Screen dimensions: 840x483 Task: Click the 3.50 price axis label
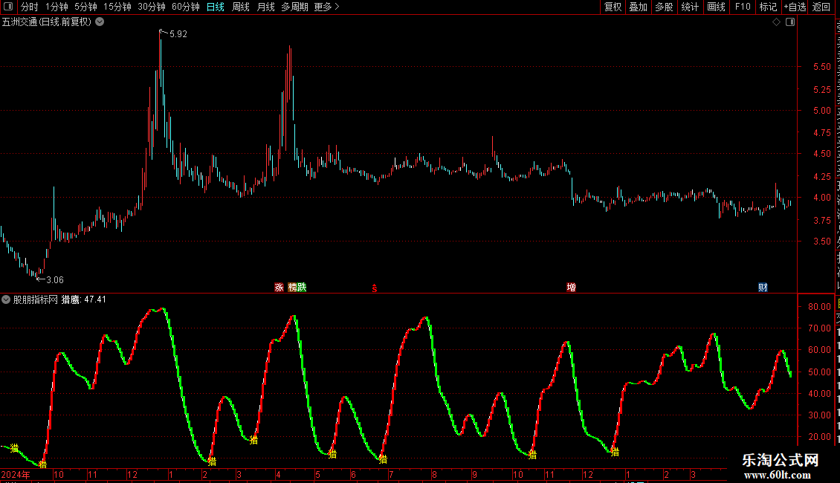(x=821, y=241)
